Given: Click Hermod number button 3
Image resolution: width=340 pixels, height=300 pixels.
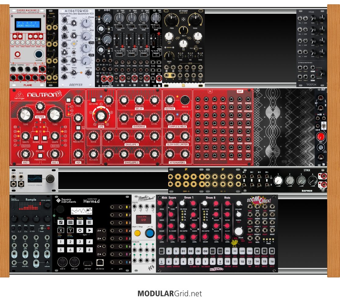Looking at the screenshot, I should pyautogui.click(x=80, y=242).
